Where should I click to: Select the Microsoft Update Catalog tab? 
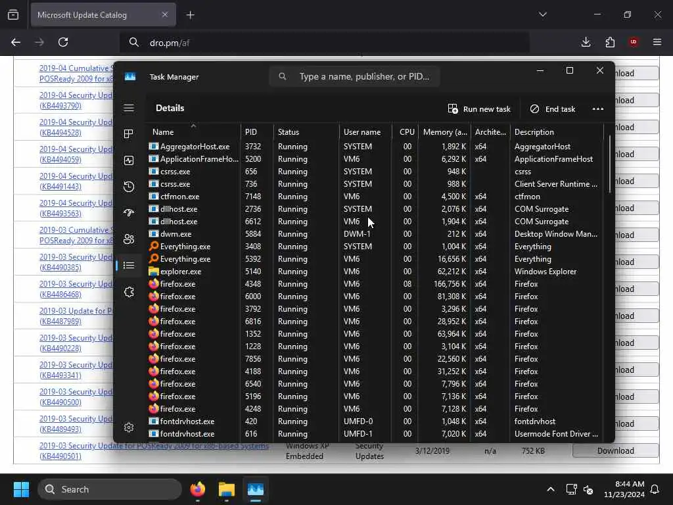pyautogui.click(x=103, y=15)
